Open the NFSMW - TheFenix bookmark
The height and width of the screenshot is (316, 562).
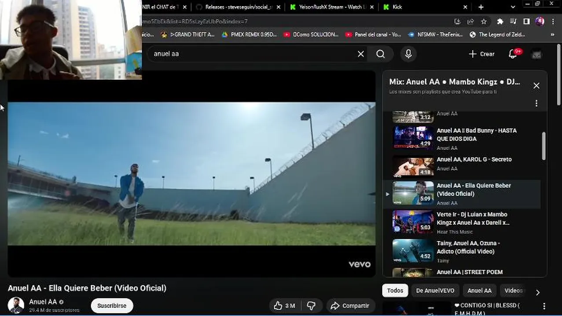[x=435, y=34]
